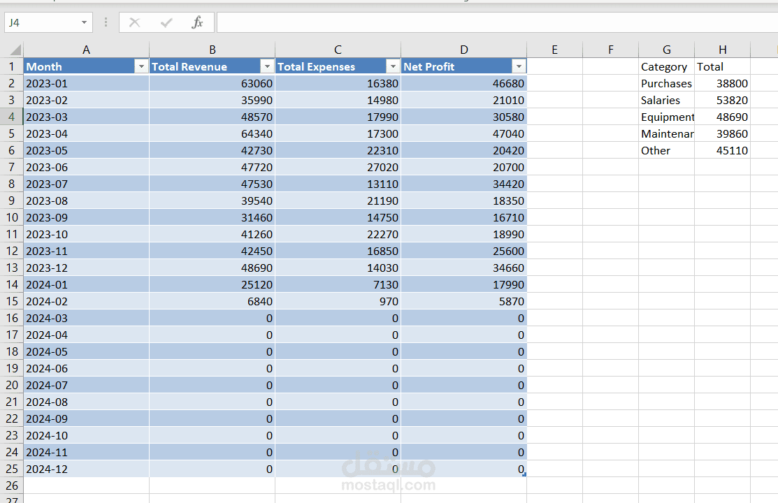Click the Cancel (X) formula bar icon
This screenshot has height=503, width=778.
(x=134, y=22)
